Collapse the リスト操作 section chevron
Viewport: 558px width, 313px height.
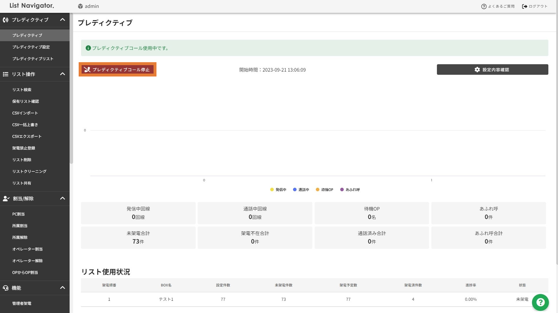tap(62, 74)
